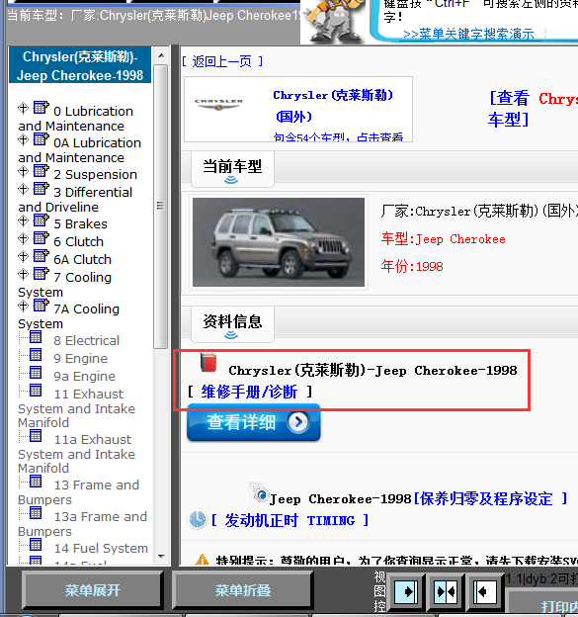Click 查看详细 blue button
Viewport: 578px width, 617px height.
click(254, 422)
